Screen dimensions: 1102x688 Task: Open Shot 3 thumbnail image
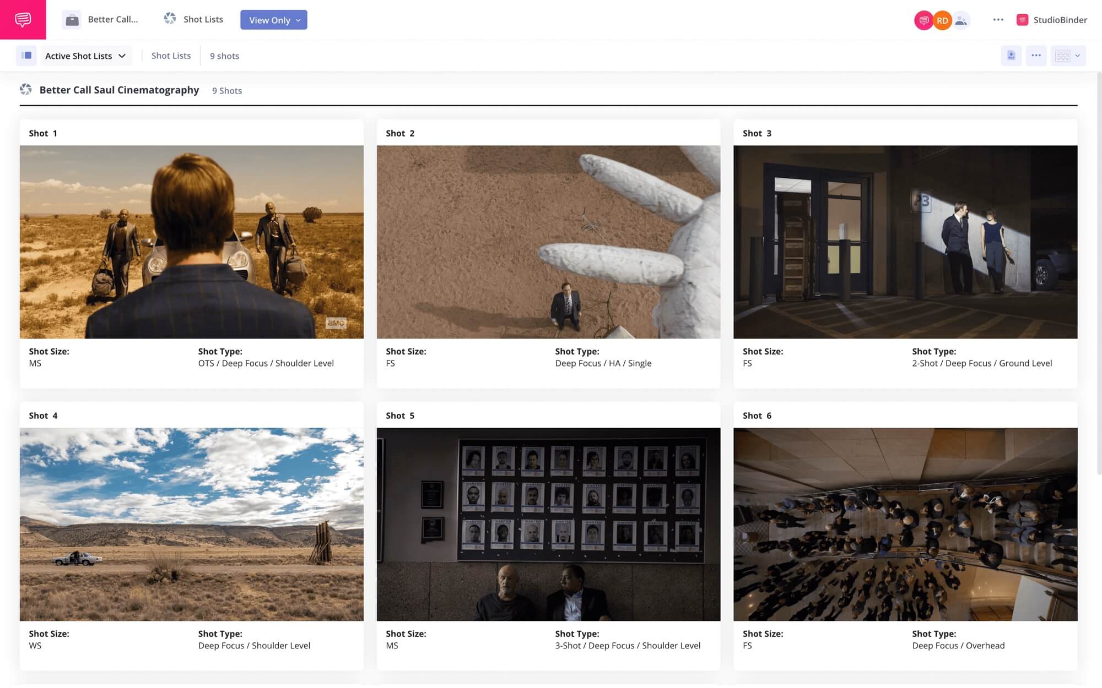[x=905, y=242]
